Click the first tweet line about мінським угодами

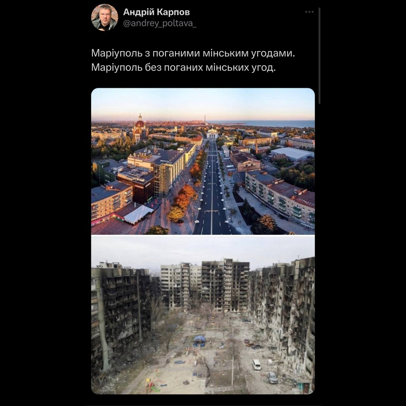193,53
